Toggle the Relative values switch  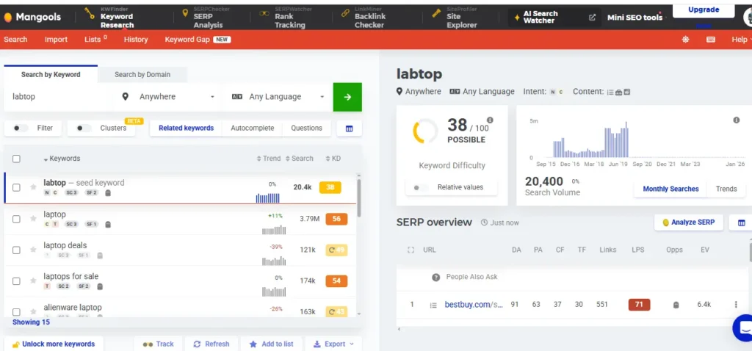[x=421, y=187]
